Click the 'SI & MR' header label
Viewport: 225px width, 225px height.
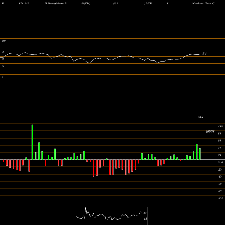point(24,4)
